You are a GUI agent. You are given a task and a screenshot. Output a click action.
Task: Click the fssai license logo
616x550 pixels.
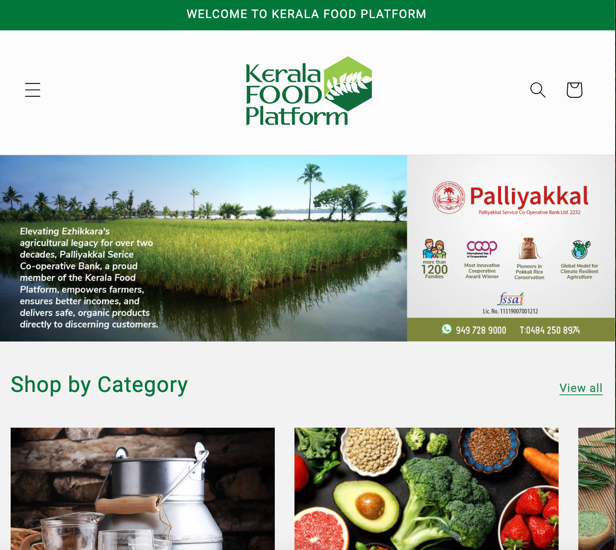(511, 298)
